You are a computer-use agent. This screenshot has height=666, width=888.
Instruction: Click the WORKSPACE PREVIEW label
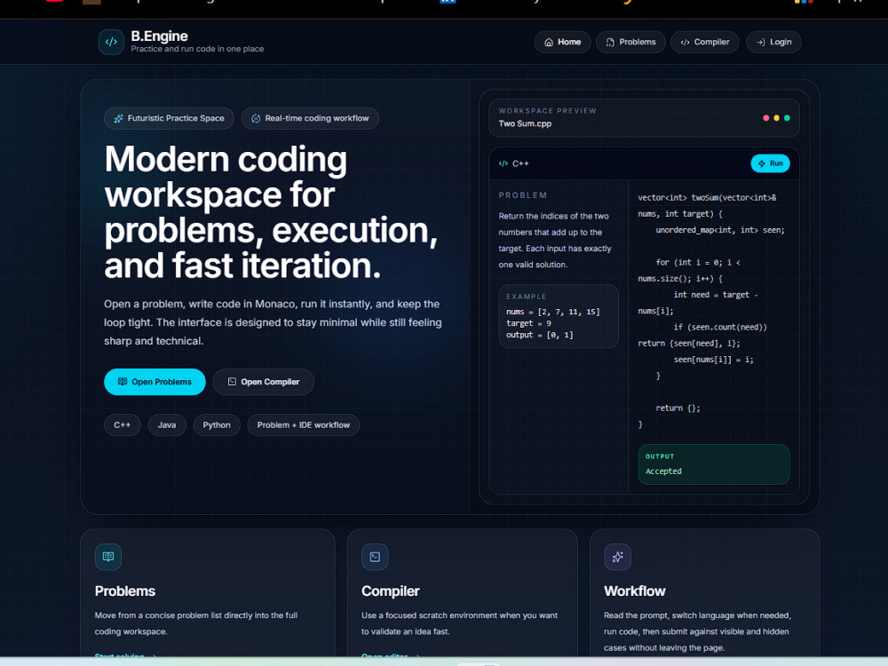[548, 110]
